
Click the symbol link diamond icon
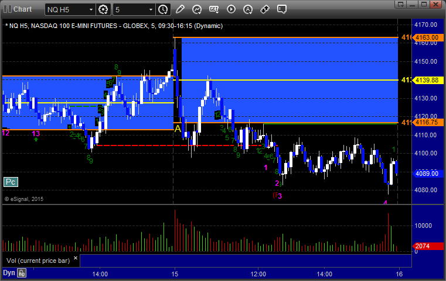click(x=265, y=9)
